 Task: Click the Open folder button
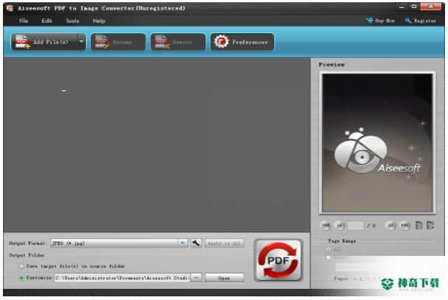[x=224, y=278]
